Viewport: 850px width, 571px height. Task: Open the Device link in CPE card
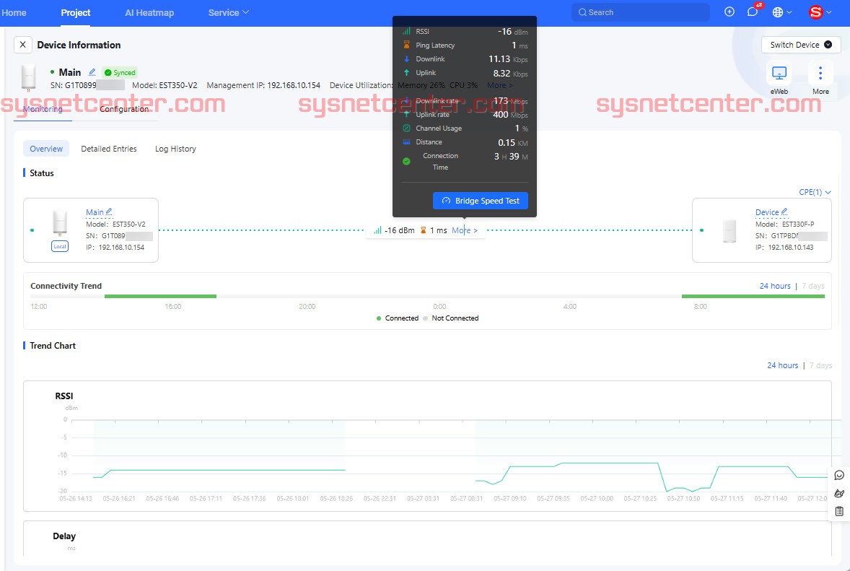(766, 212)
